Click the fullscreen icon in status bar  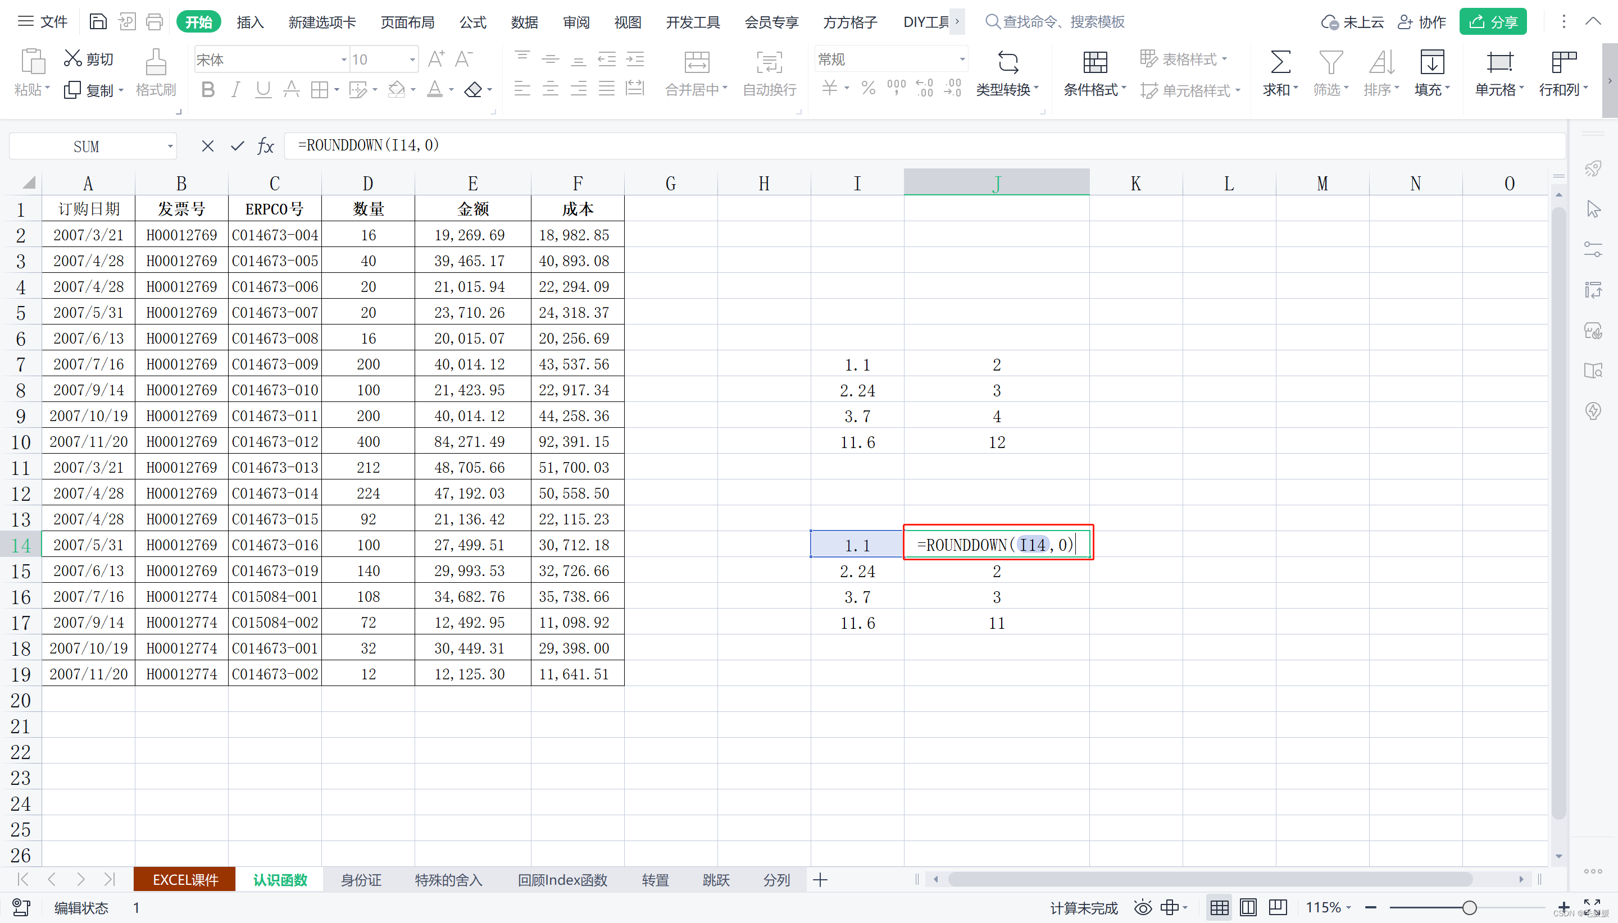click(1592, 907)
